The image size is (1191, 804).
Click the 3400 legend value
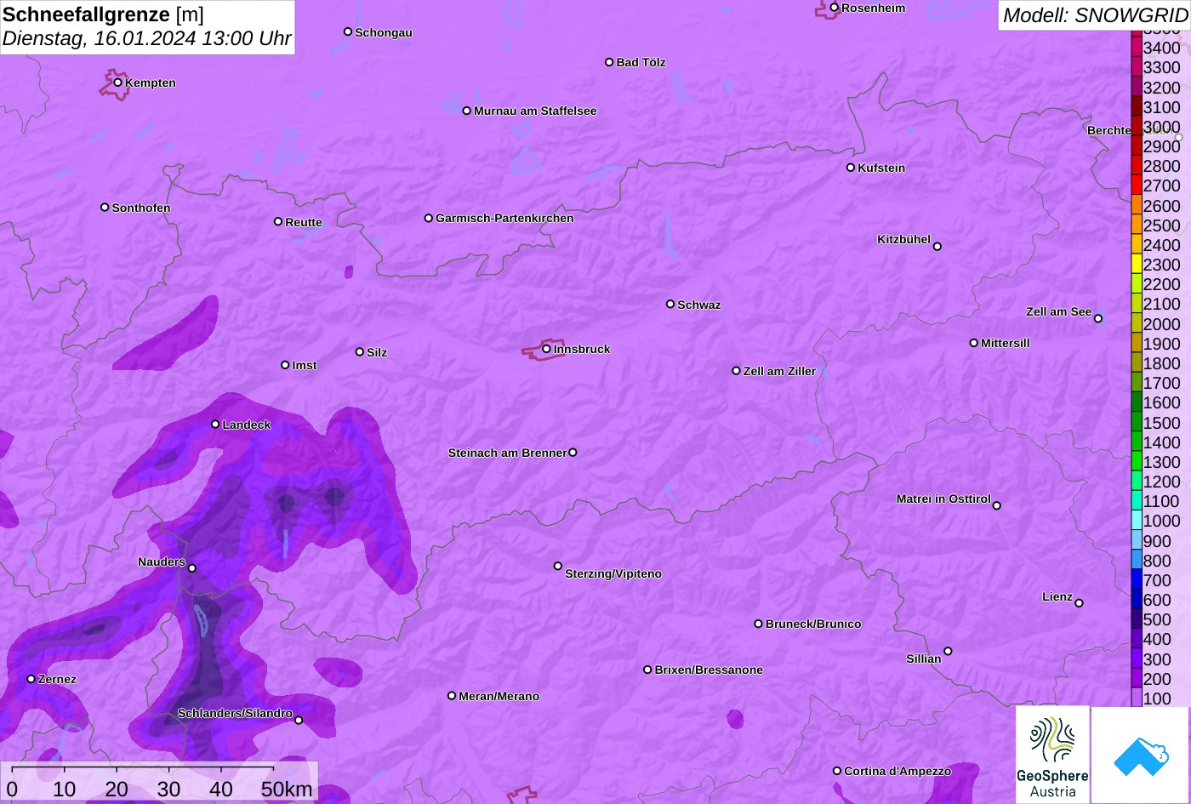click(1162, 48)
